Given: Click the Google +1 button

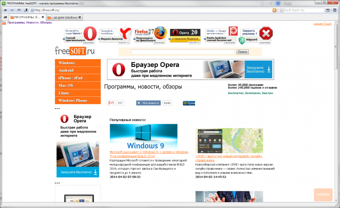Looking at the screenshot, I should (x=111, y=103).
